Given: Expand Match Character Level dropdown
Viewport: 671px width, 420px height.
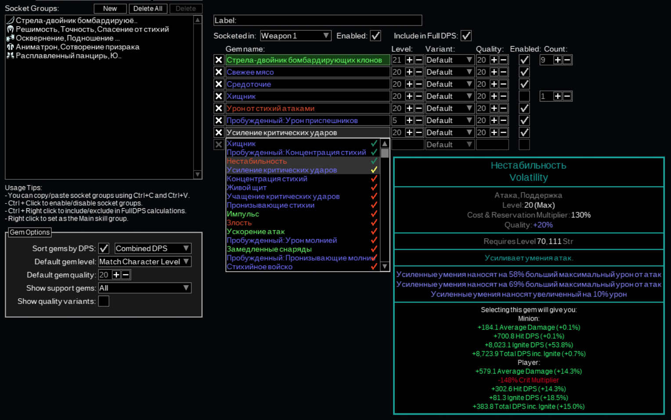Looking at the screenshot, I should click(144, 261).
